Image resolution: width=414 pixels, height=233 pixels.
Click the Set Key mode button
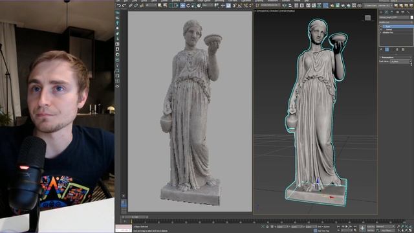[x=371, y=230]
